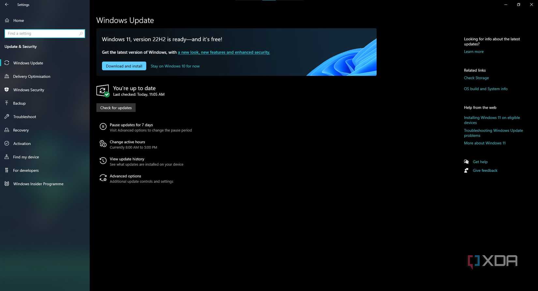Click the Recovery icon in sidebar
538x291 pixels.
[x=7, y=130]
